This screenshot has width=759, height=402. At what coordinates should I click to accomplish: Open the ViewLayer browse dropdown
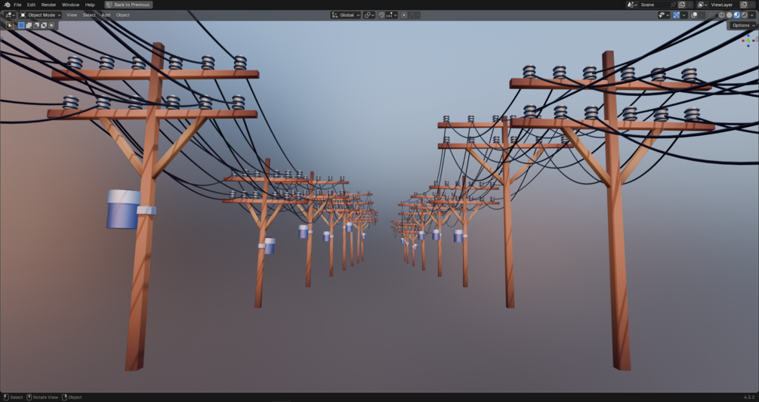pyautogui.click(x=702, y=5)
